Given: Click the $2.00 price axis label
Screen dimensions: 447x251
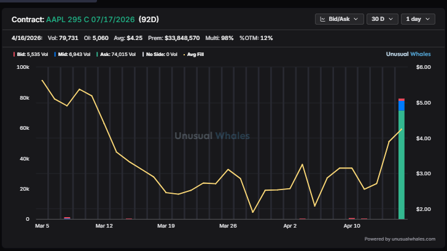Looking at the screenshot, I should point(423,209).
